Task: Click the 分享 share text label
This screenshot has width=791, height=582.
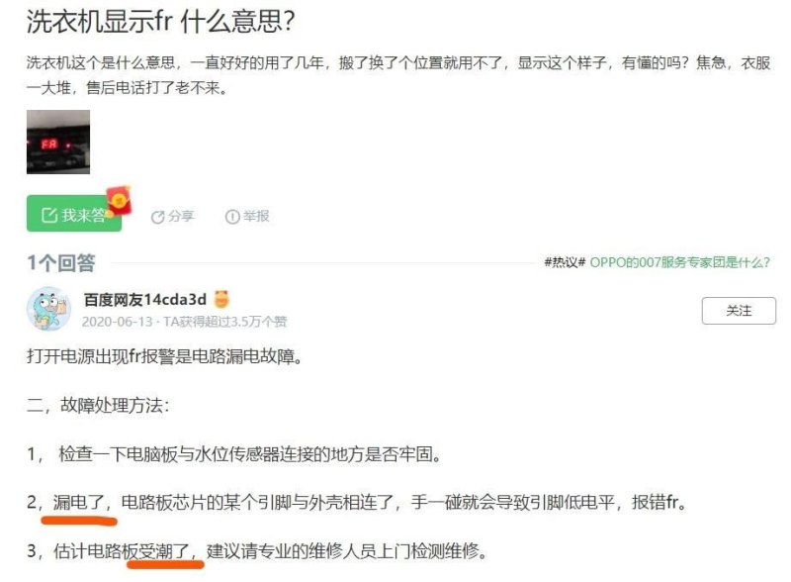Action: point(181,217)
